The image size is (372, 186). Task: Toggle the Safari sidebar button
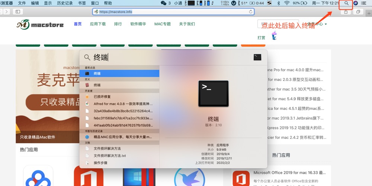pos(18,12)
